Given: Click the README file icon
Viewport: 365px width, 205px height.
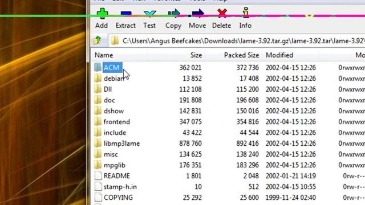Looking at the screenshot, I should click(x=98, y=176).
